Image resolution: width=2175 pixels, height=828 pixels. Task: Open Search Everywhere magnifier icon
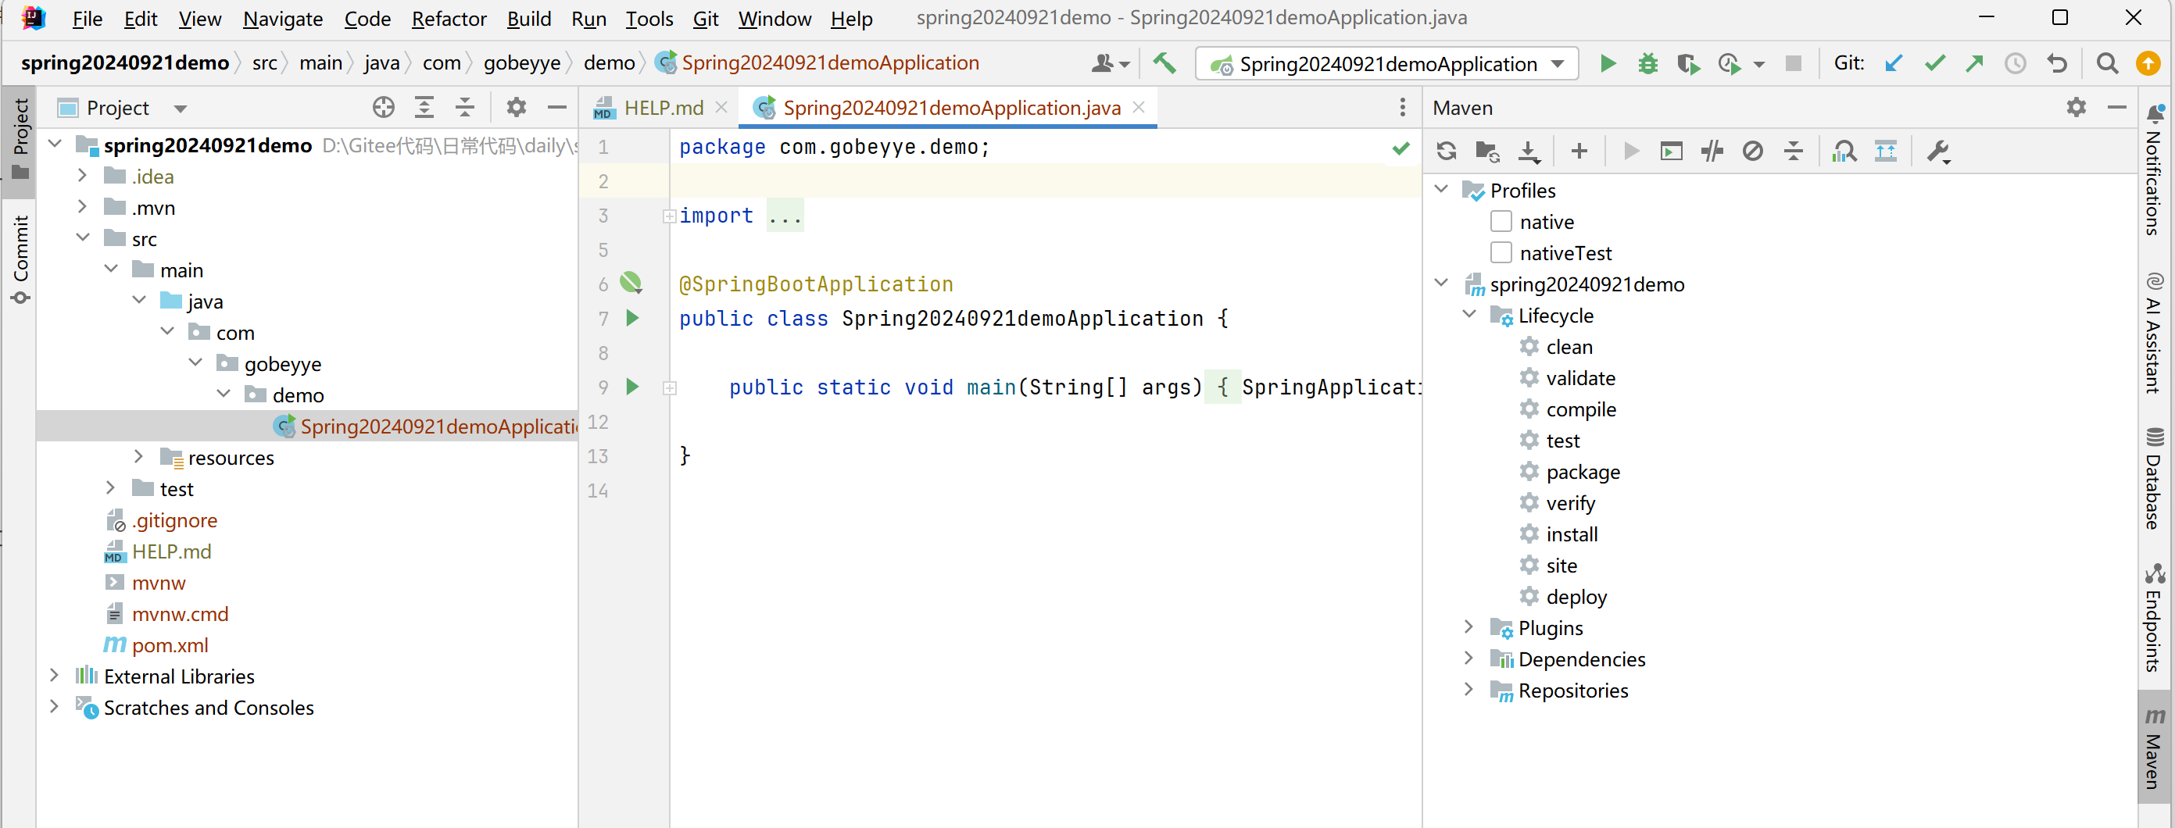(x=2106, y=63)
